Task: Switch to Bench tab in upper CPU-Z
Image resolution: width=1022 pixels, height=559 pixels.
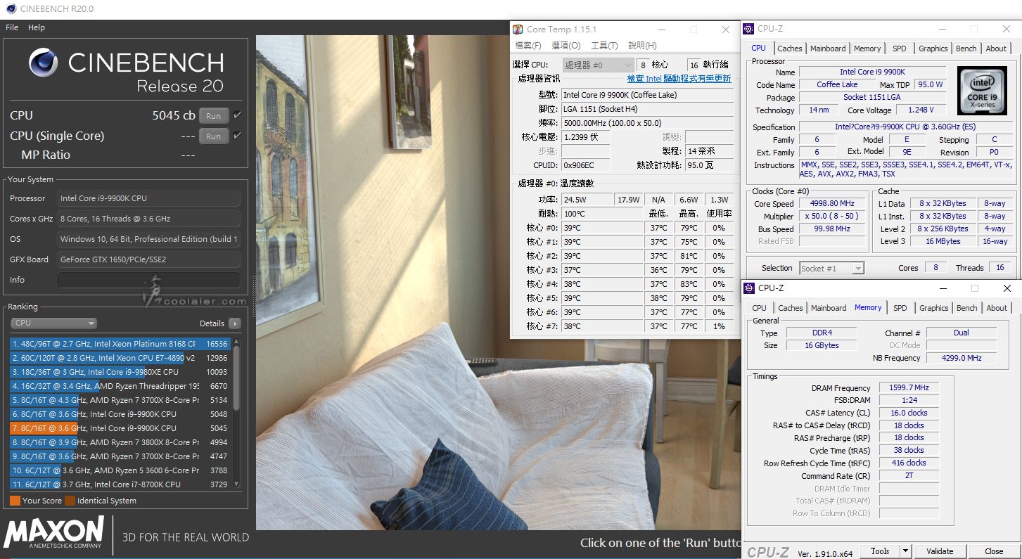Action: 966,49
